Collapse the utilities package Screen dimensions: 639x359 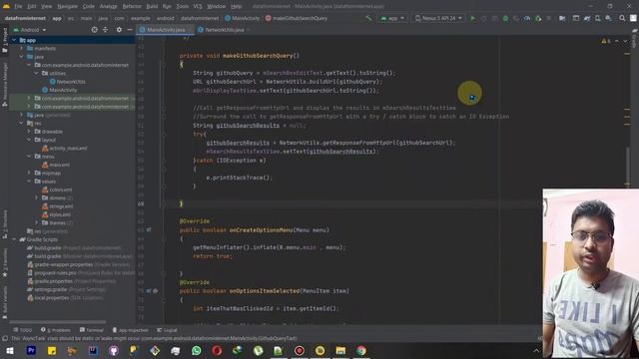point(36,73)
